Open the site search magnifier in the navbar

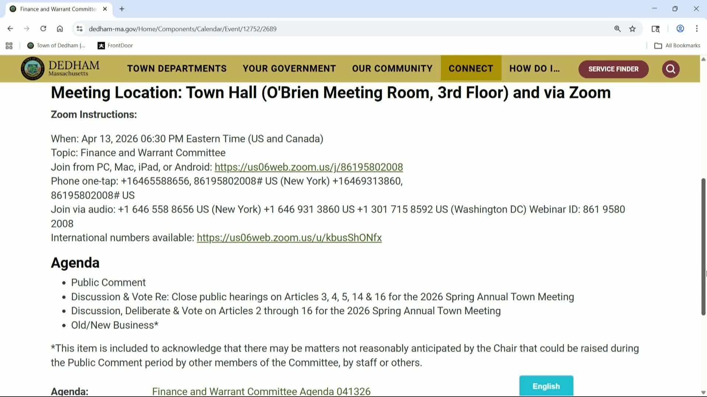coord(671,69)
